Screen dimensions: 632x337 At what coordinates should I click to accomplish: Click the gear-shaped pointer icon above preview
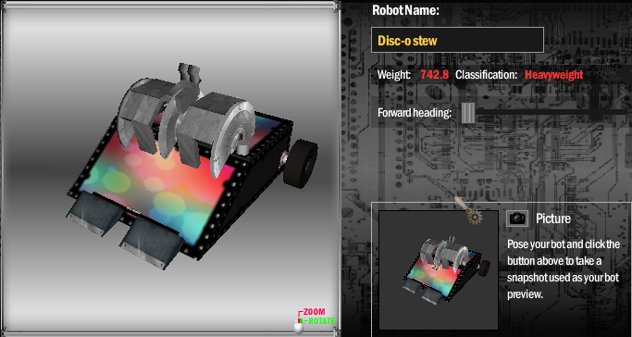click(x=467, y=210)
